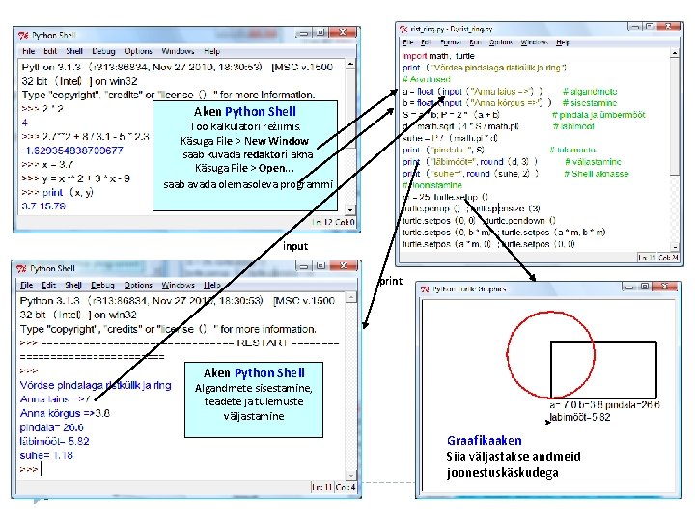This screenshot has width=695, height=521.
Task: Open Run menu in the editor window
Action: [x=476, y=42]
